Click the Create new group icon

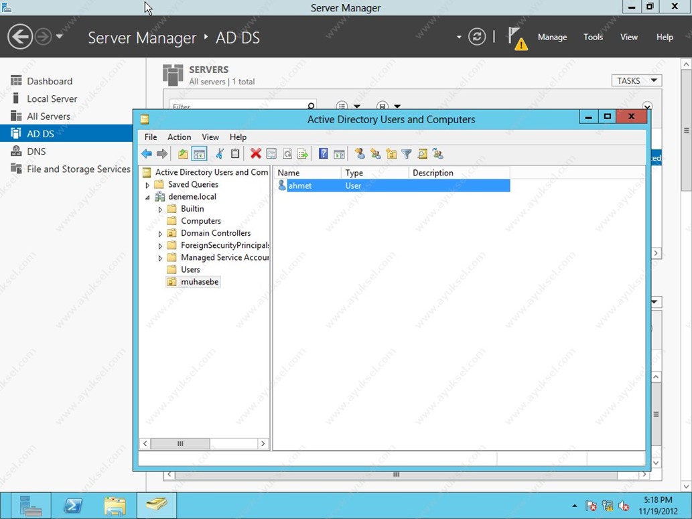376,154
